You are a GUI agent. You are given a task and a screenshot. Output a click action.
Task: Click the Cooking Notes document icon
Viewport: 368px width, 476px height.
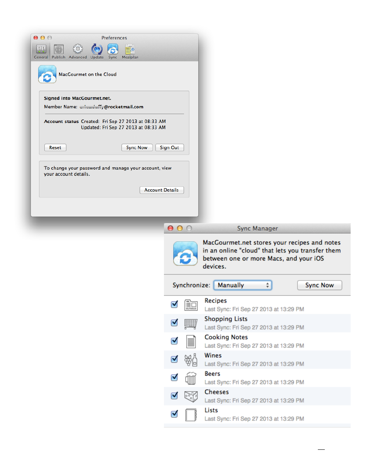point(191,341)
